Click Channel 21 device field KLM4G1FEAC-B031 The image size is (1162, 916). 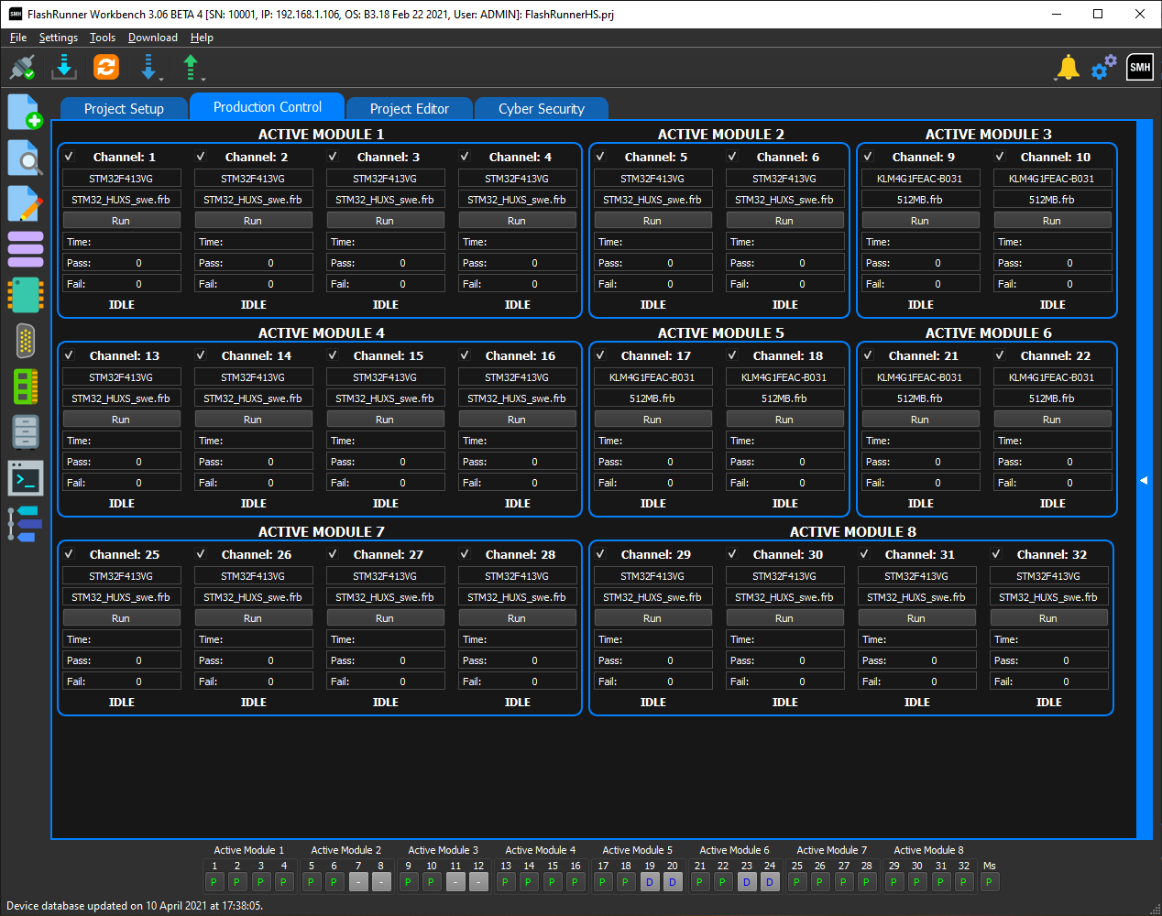coord(920,377)
